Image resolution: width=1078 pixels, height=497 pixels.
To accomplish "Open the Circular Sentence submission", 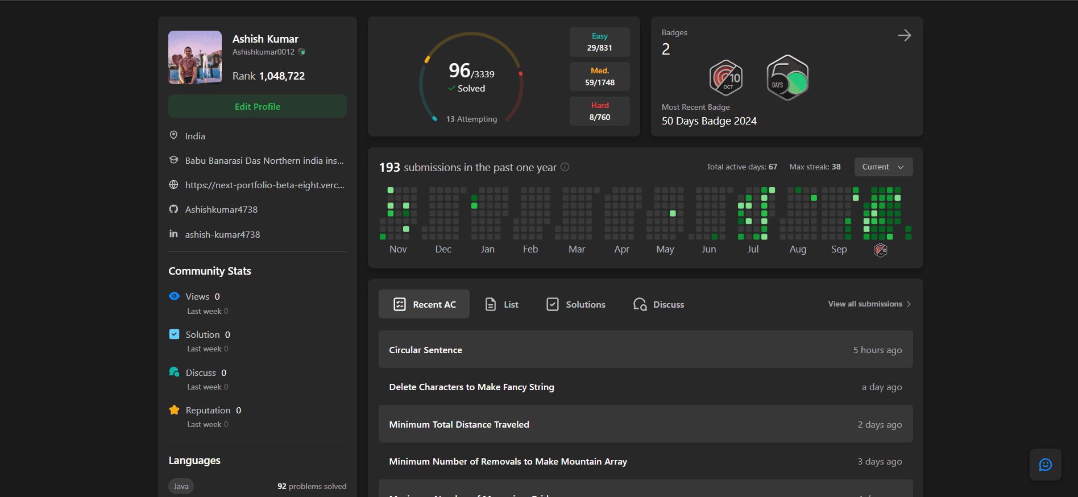I will pos(646,349).
